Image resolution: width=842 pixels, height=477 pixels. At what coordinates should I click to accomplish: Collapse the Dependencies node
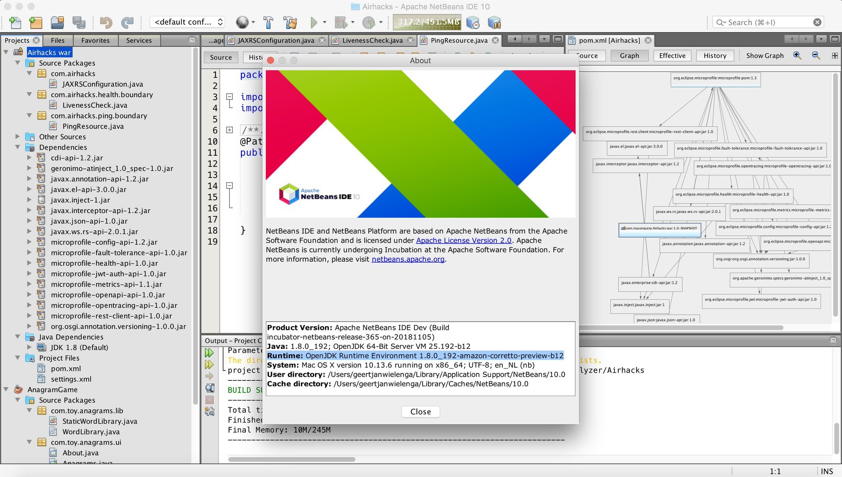coord(18,147)
